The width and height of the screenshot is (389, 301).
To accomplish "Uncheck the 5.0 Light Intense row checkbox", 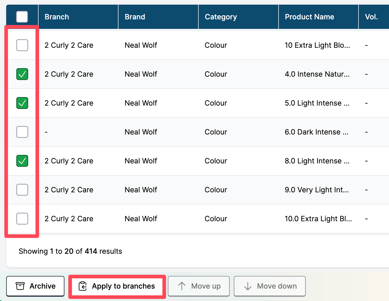I will tap(22, 103).
